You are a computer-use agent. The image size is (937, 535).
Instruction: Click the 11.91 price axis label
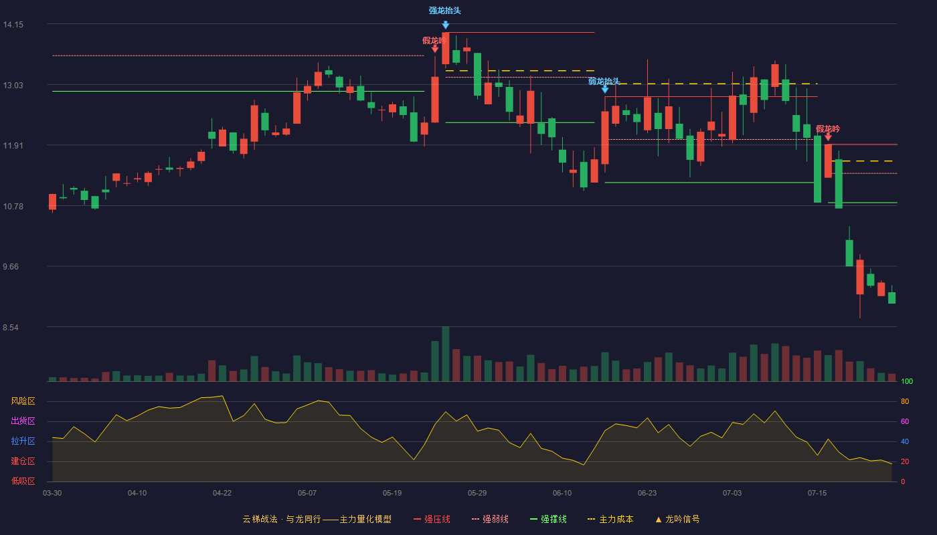(13, 146)
